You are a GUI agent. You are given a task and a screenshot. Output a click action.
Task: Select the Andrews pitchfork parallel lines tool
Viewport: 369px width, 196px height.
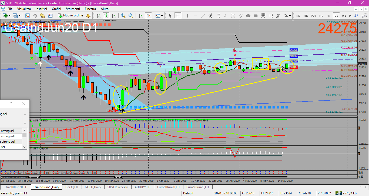[240, 16]
